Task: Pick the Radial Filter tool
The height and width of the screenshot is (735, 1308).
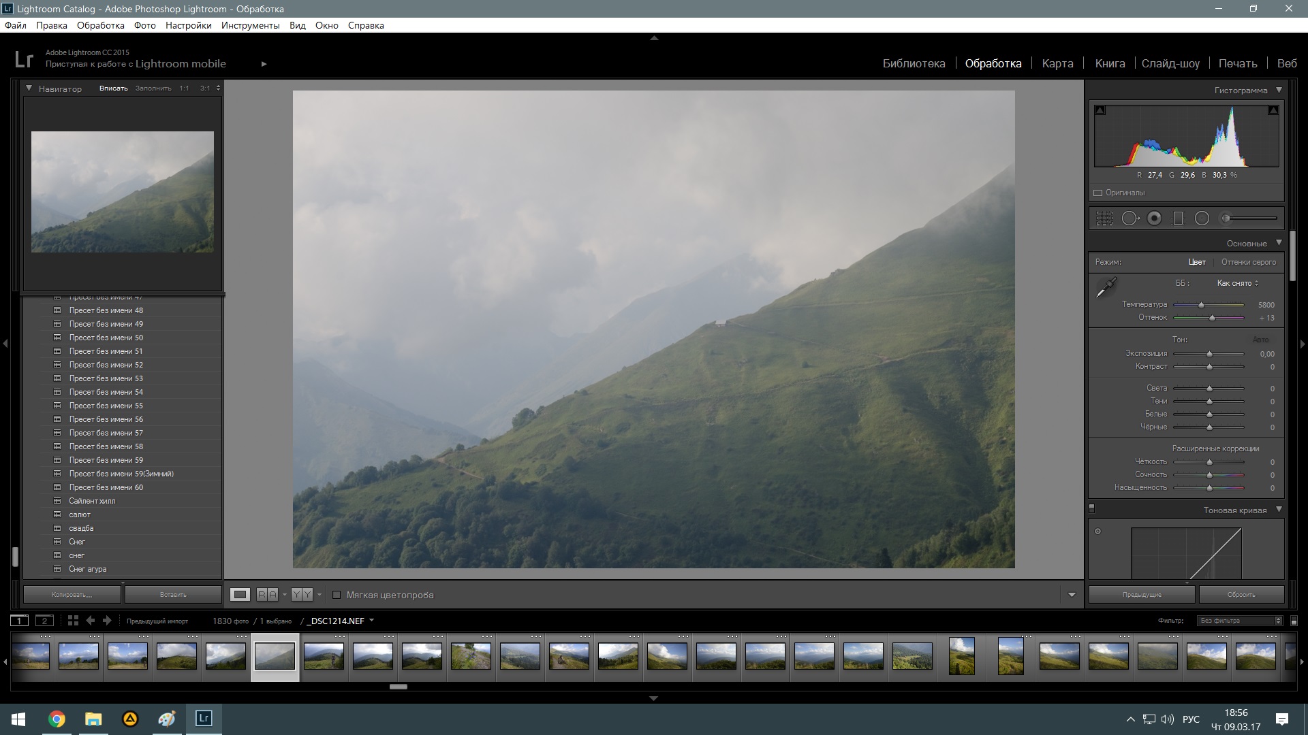Action: (1202, 218)
